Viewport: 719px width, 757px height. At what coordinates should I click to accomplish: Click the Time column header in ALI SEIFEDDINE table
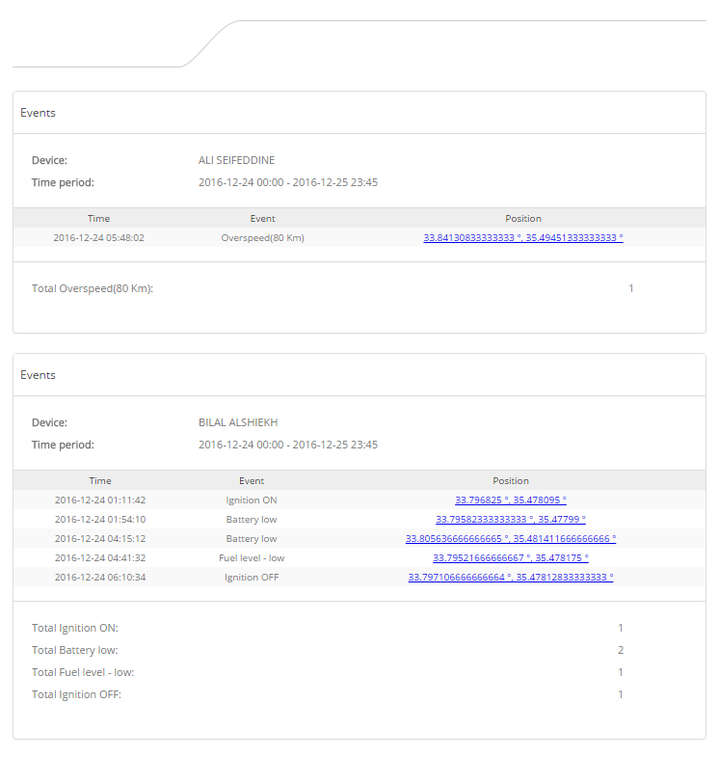tap(99, 218)
